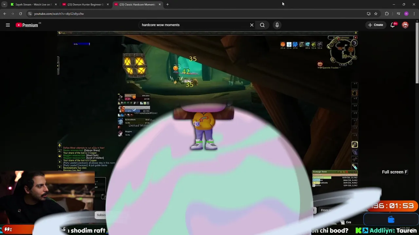Viewport: 419px width, 235px height.
Task: Click the white crystal buff icon
Action: 289,44
